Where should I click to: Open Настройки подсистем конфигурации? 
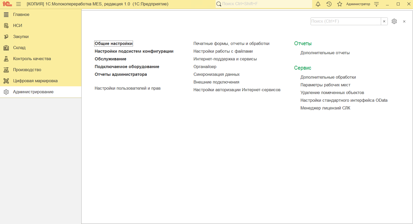[x=134, y=51]
